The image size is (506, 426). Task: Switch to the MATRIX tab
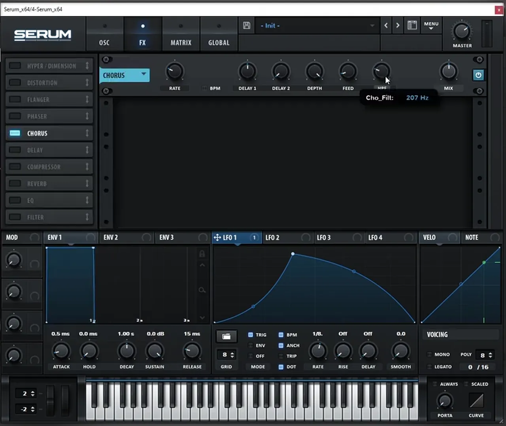(181, 34)
